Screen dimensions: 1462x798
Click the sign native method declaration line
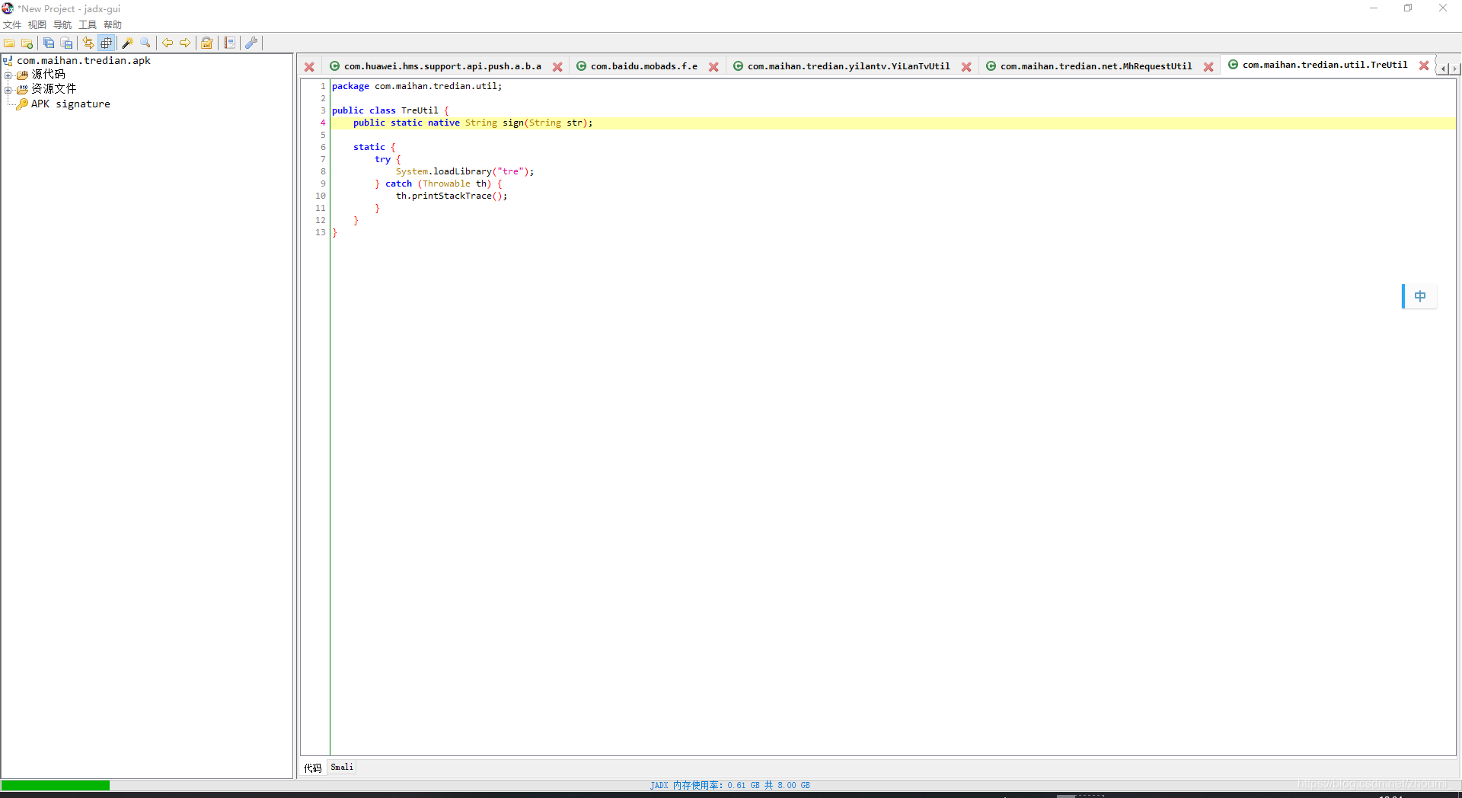point(473,123)
